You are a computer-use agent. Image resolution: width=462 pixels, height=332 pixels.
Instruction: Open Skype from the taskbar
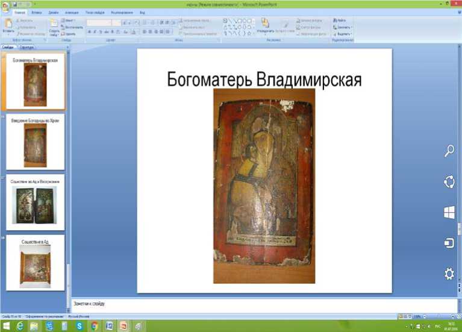click(x=80, y=326)
